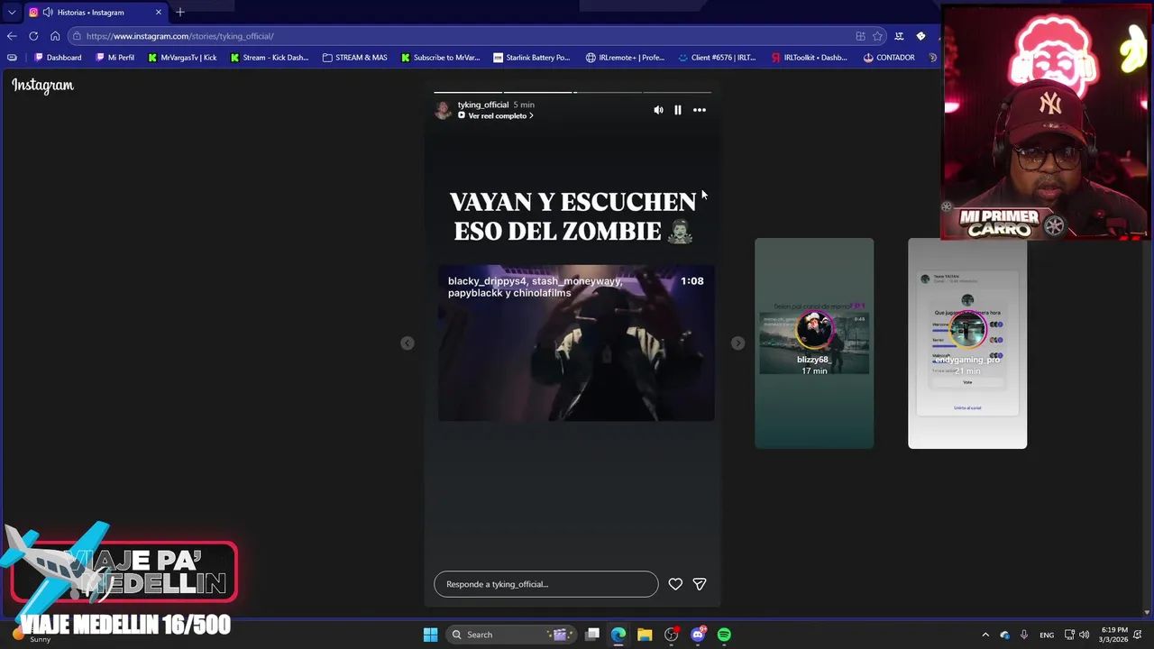Go to the previous story arrow

[x=408, y=343]
